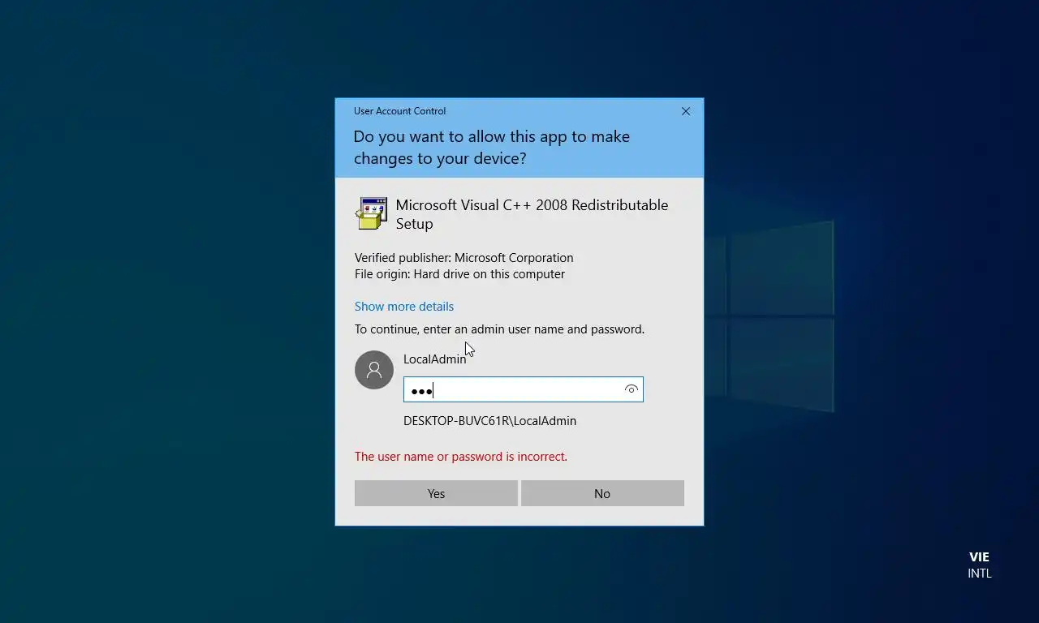
Task: Close the User Account Control dialog
Action: click(x=686, y=111)
